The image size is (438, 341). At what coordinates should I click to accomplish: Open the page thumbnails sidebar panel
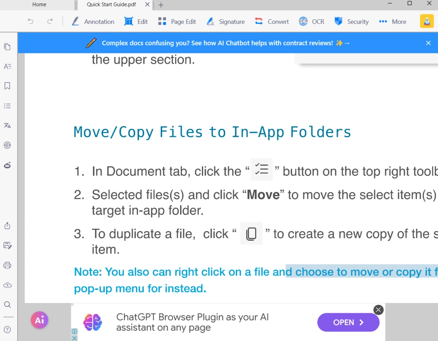(7, 47)
